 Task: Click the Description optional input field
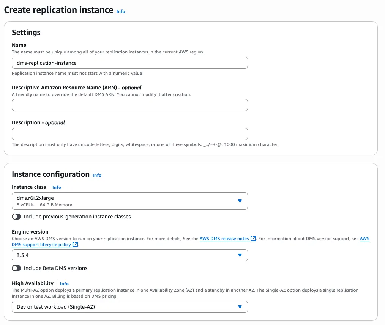(129, 134)
